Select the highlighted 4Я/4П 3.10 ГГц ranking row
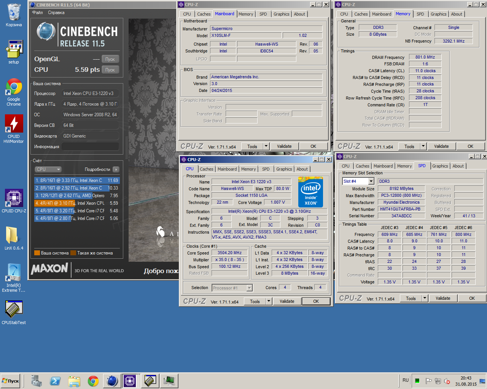The image size is (487, 389). point(77,203)
